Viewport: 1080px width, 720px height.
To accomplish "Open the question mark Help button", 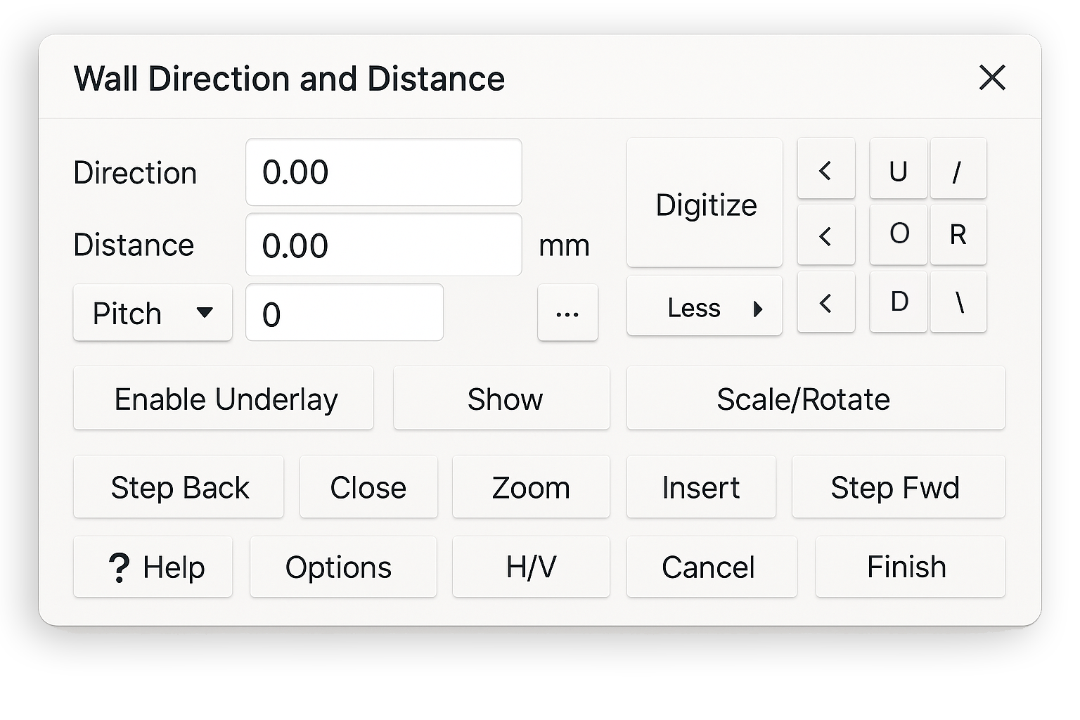I will 153,567.
